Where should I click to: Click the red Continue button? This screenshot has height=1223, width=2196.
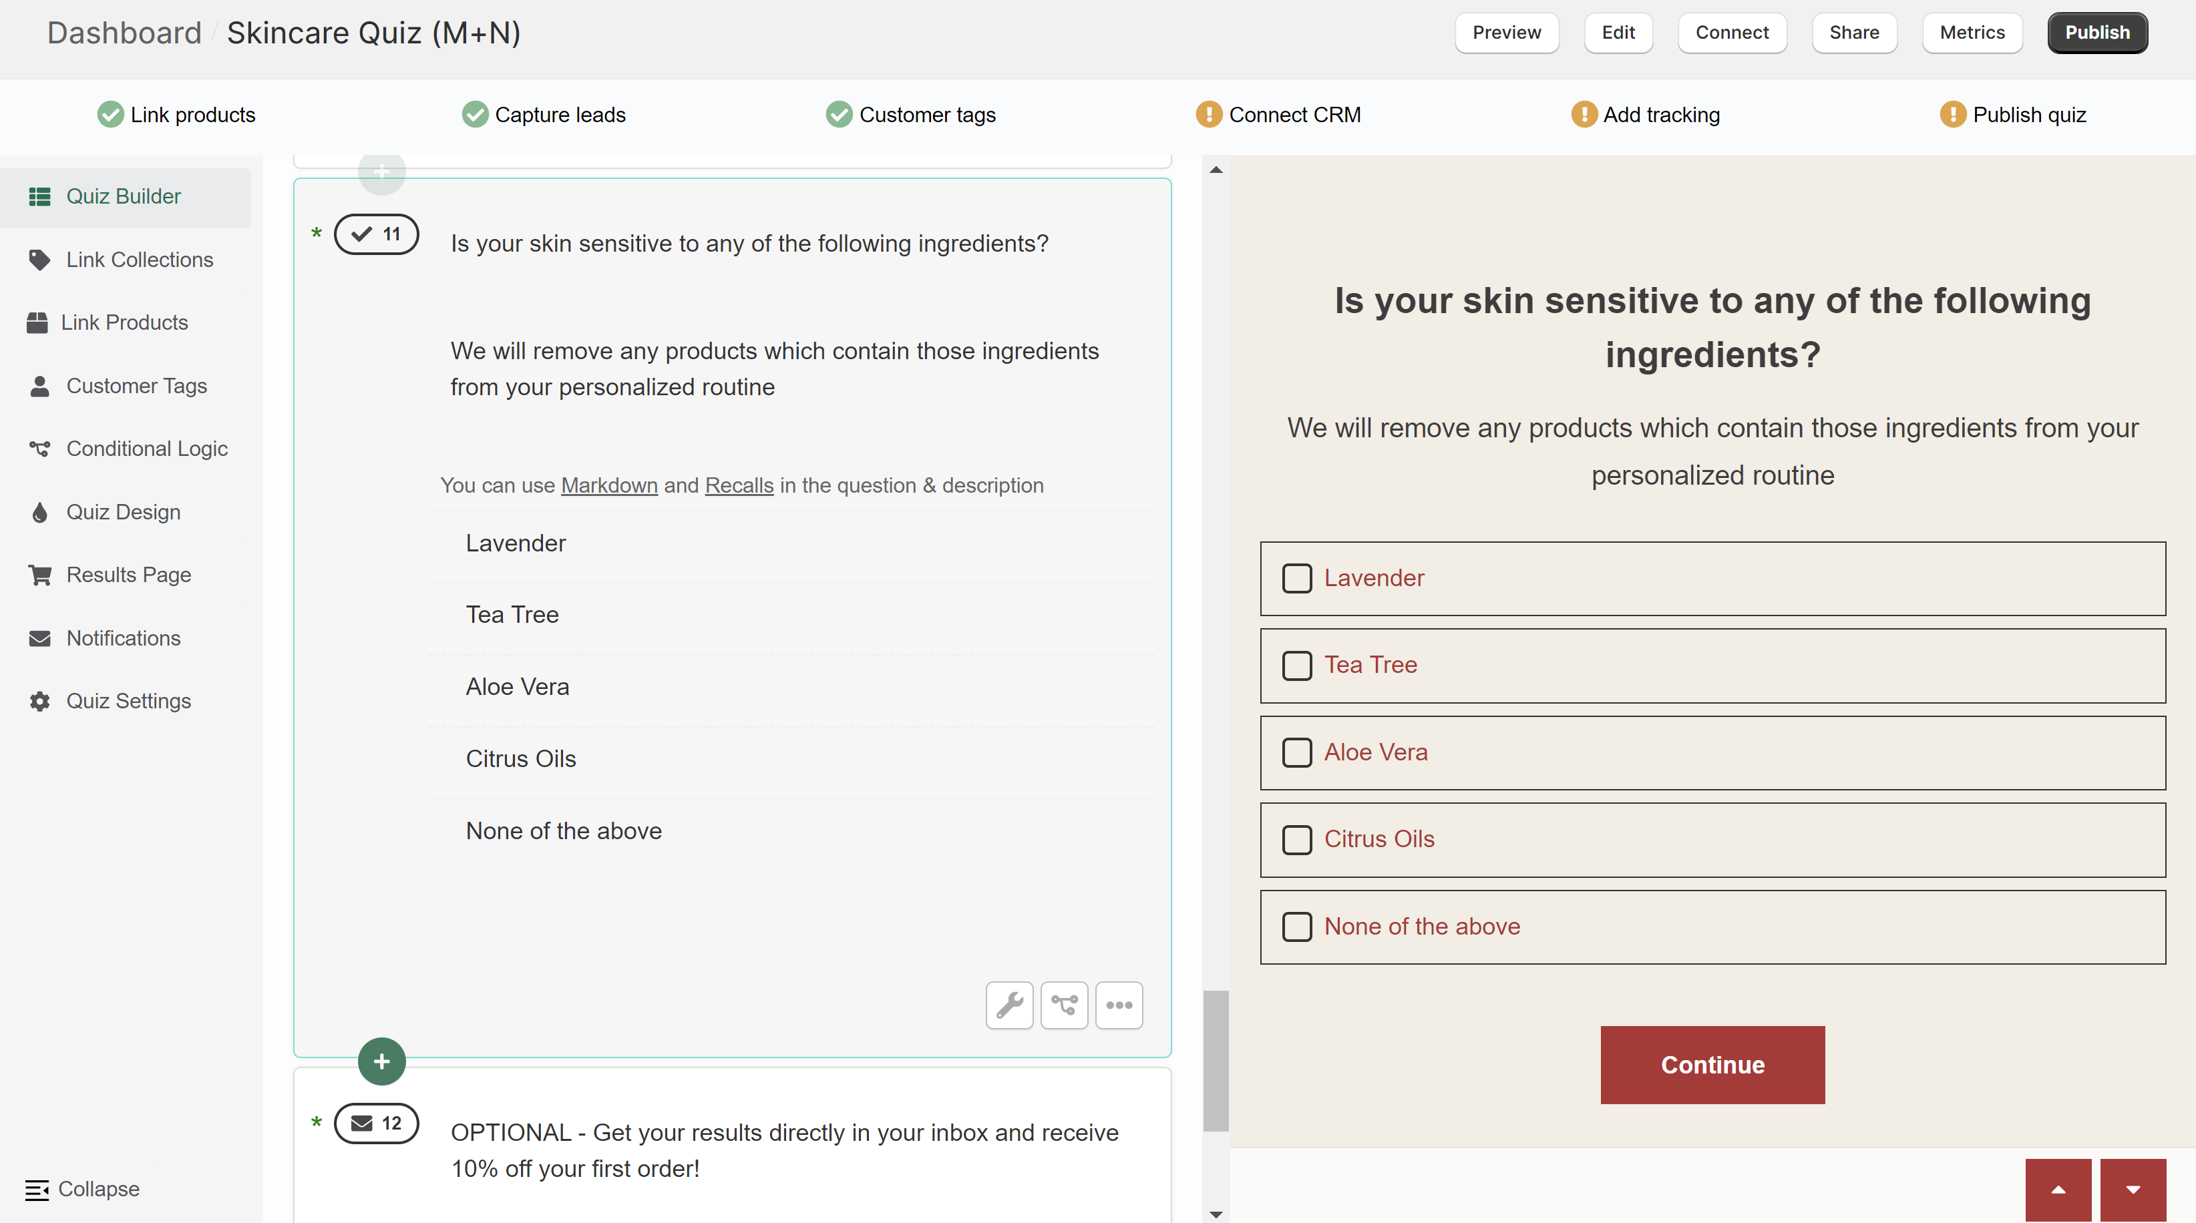tap(1712, 1065)
